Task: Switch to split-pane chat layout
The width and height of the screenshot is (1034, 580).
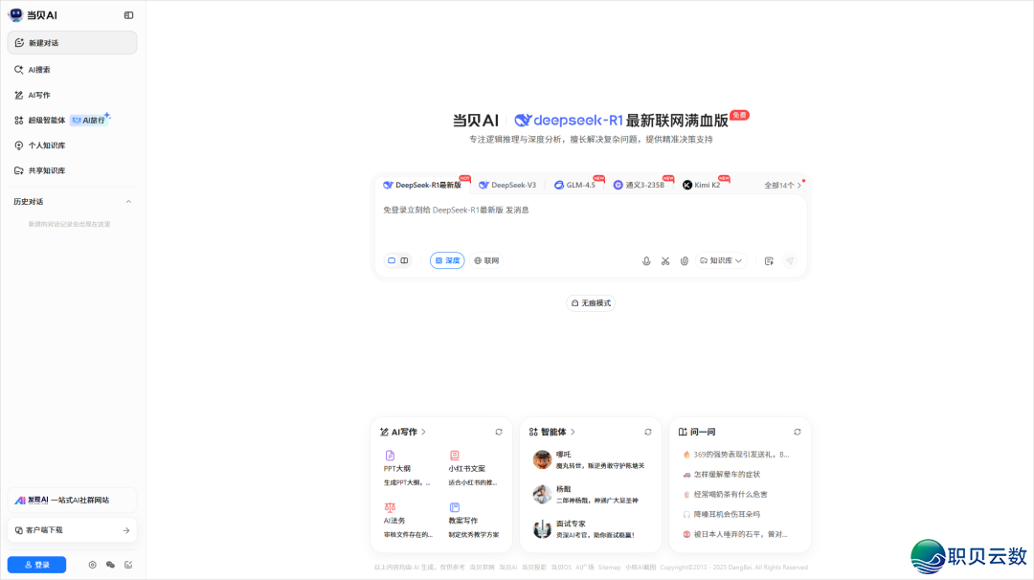Action: tap(404, 261)
